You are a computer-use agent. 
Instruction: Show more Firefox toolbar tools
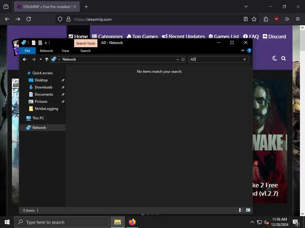(x=287, y=19)
